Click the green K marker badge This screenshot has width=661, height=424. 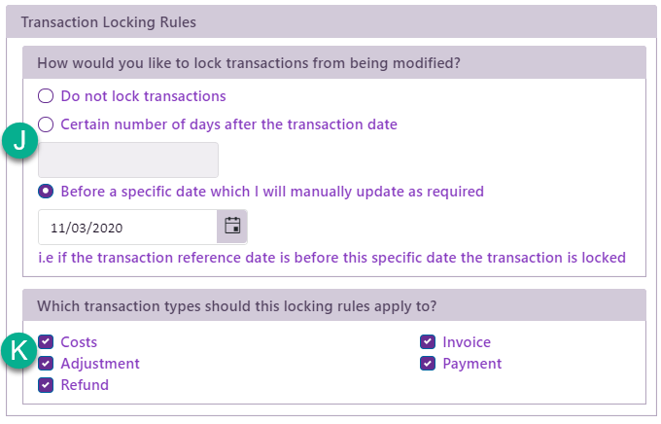click(x=19, y=352)
